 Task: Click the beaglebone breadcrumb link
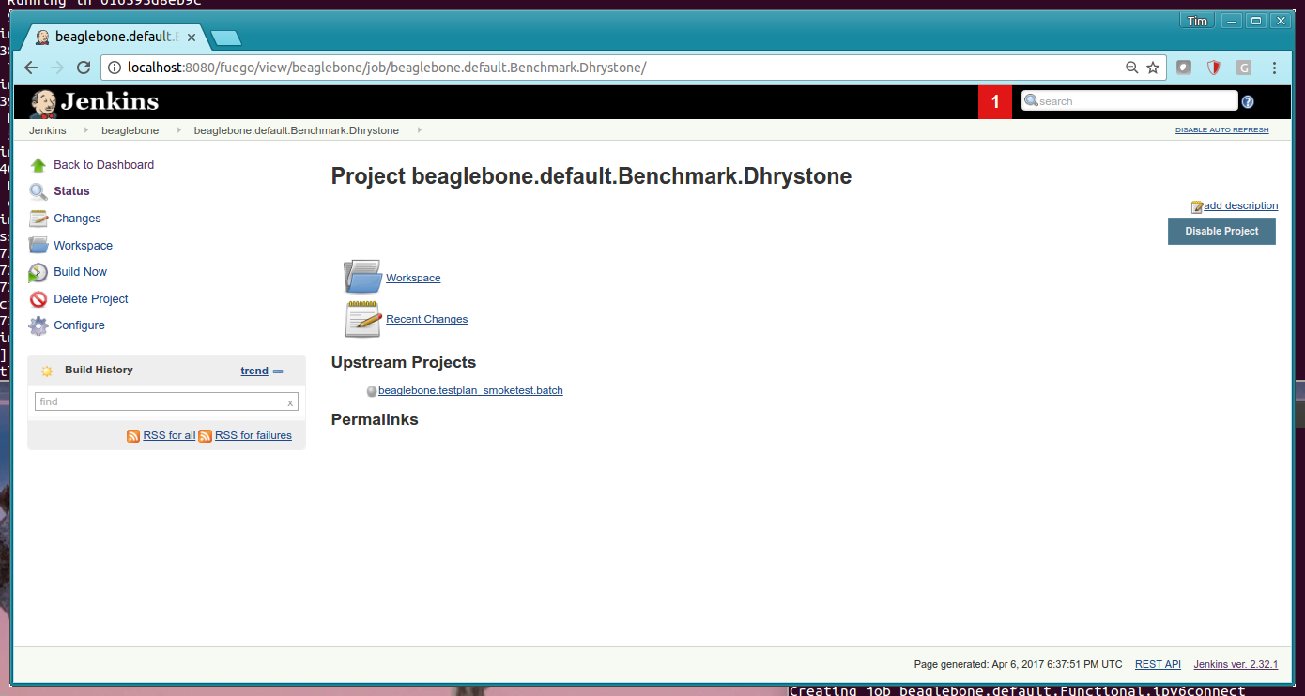[130, 130]
